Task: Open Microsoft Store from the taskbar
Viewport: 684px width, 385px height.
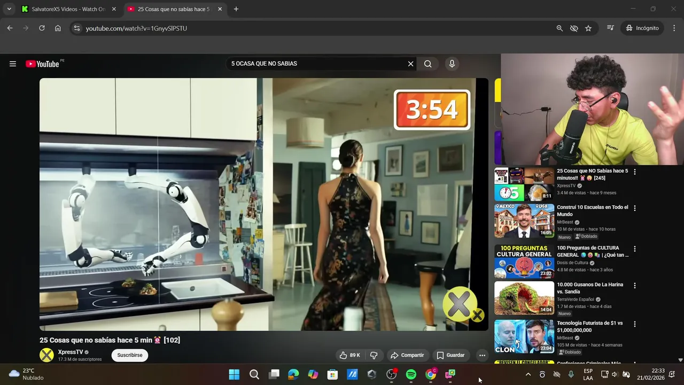Action: click(332, 375)
